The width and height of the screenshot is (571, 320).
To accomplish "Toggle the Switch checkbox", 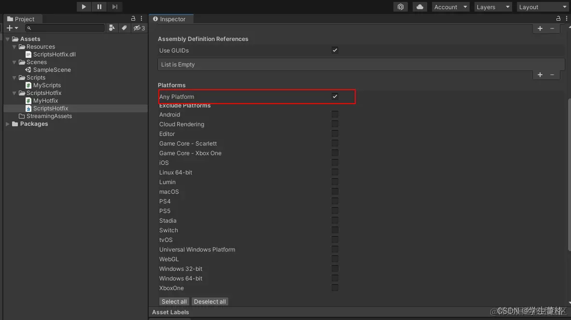I will point(335,230).
